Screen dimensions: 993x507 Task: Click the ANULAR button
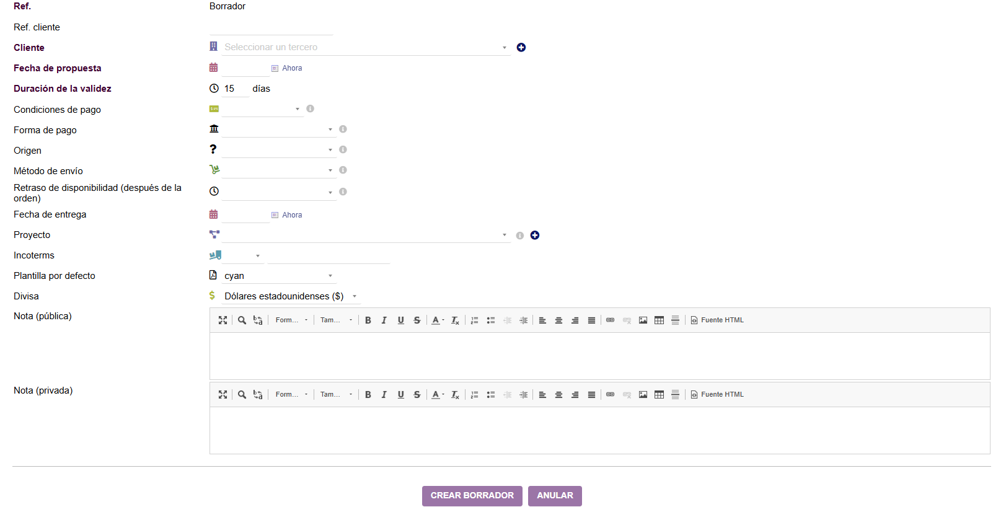coord(555,496)
